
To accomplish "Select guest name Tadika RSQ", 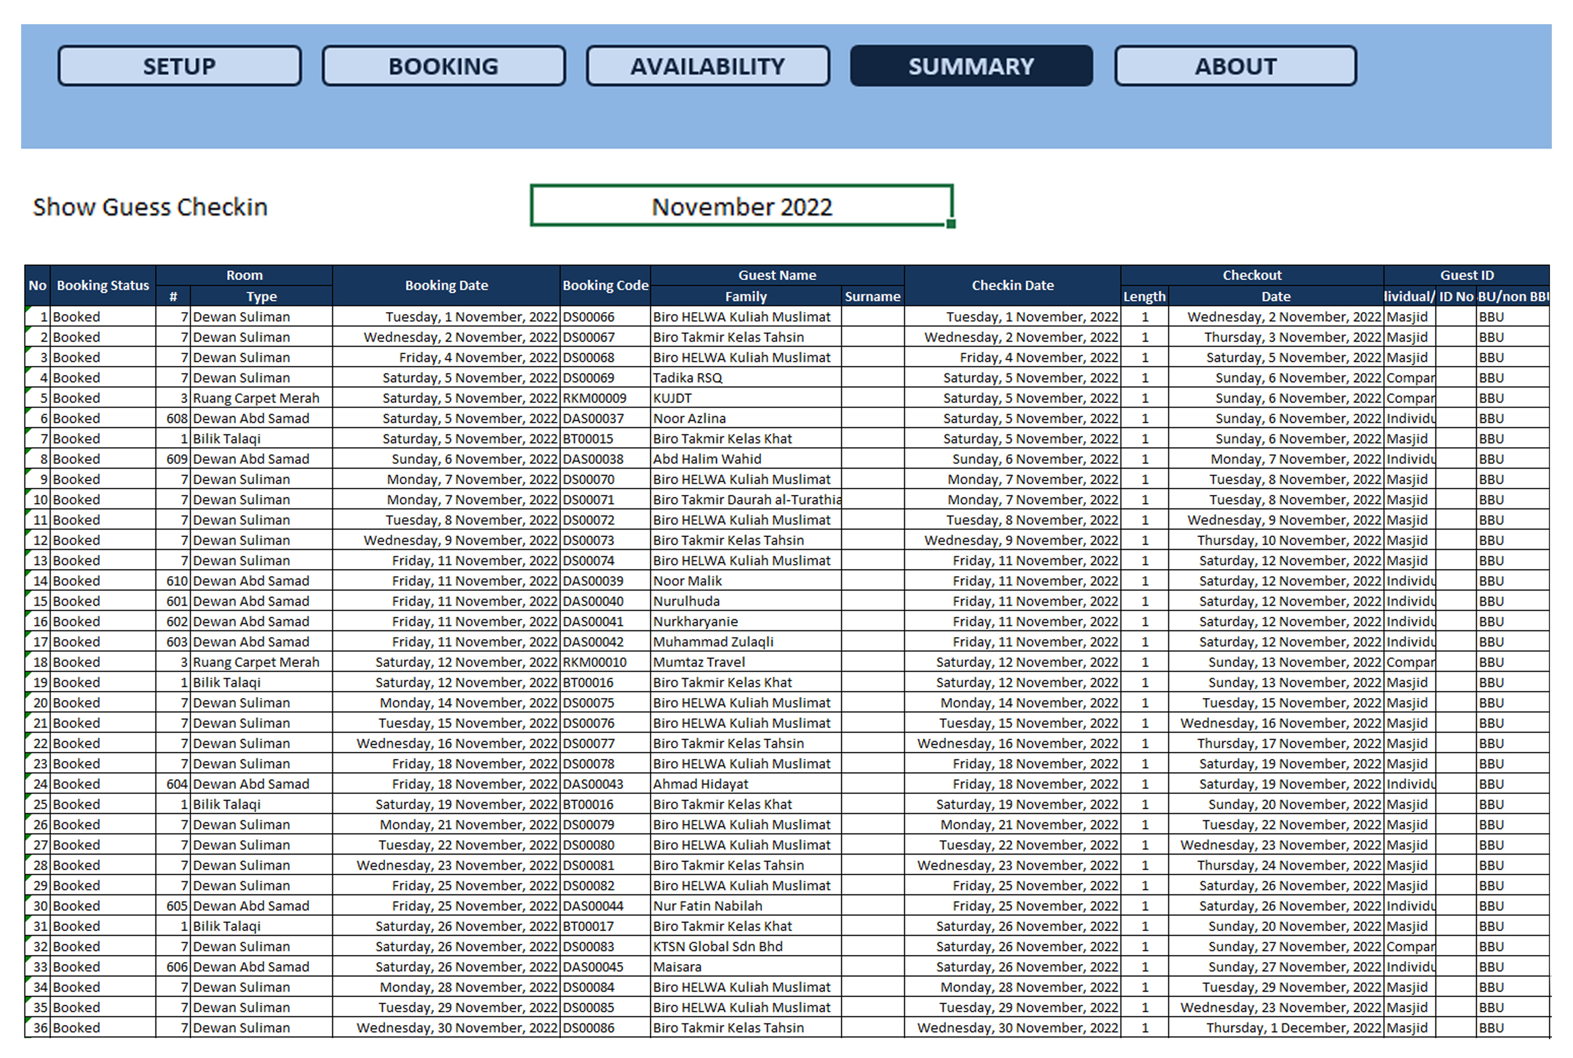I will [x=746, y=378].
